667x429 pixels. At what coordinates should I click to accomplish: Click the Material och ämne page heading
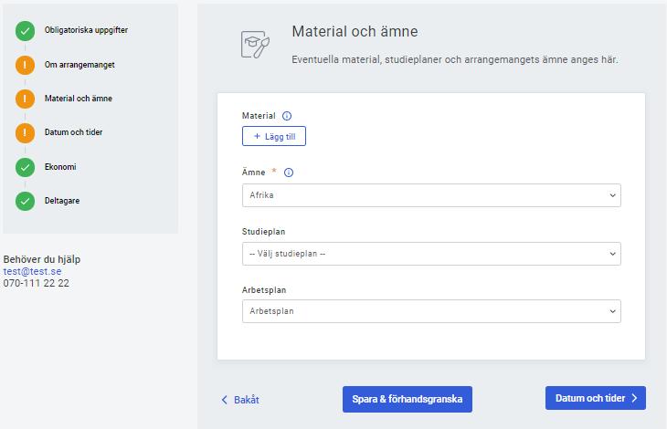pyautogui.click(x=355, y=31)
